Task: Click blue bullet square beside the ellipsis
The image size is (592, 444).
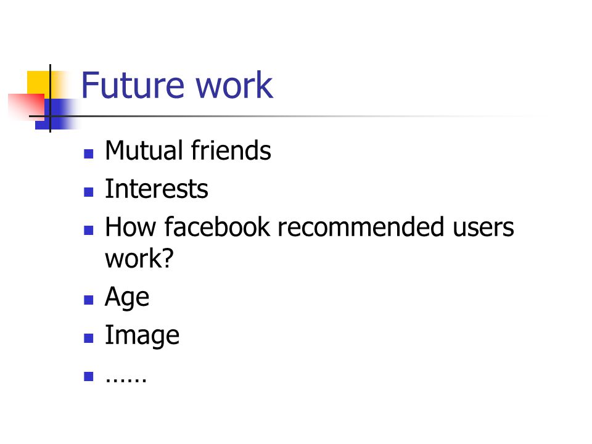Action: pos(89,376)
